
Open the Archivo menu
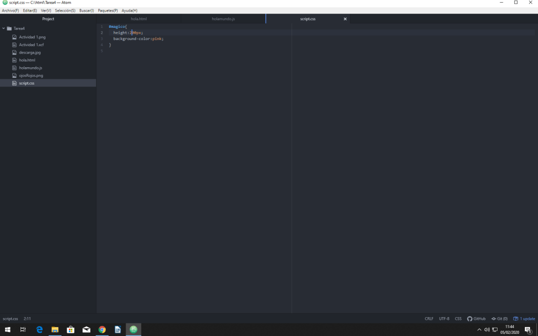(x=10, y=10)
